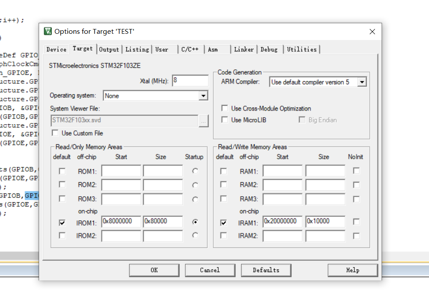Click the Defaults button
Image resolution: width=429 pixels, height=301 pixels.
coord(266,270)
